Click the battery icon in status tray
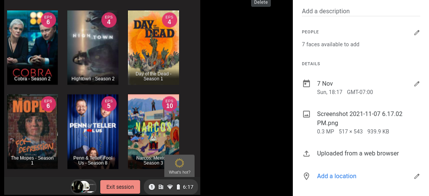This screenshot has width=429, height=196. [x=178, y=187]
